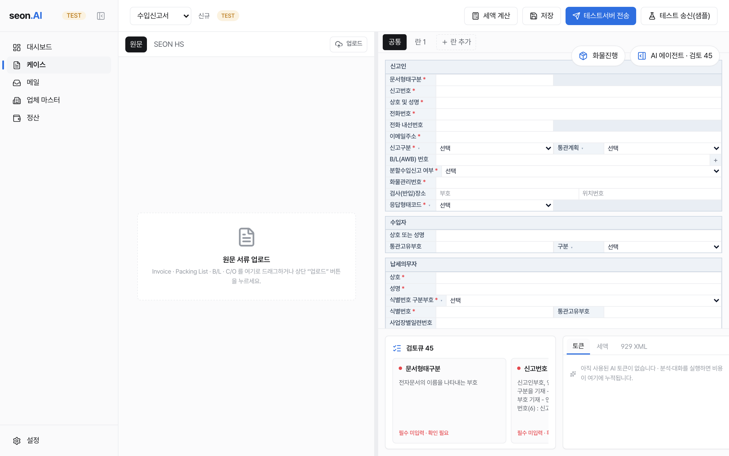Click the 테스트서버 전송 button
Viewport: 729px width, 456px height.
[x=601, y=16]
